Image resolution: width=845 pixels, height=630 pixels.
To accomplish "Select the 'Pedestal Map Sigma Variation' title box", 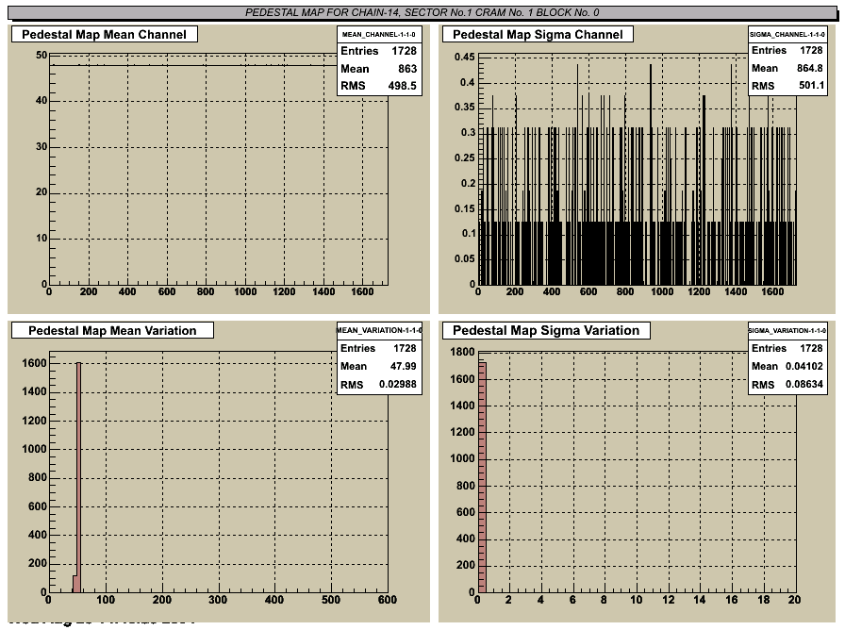I will (546, 330).
